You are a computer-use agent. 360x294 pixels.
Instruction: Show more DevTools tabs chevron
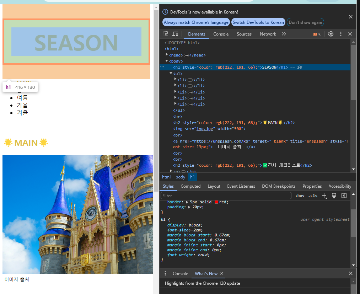[284, 34]
